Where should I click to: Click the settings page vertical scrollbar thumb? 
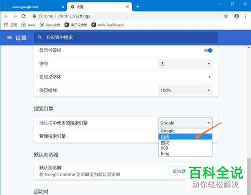click(249, 176)
